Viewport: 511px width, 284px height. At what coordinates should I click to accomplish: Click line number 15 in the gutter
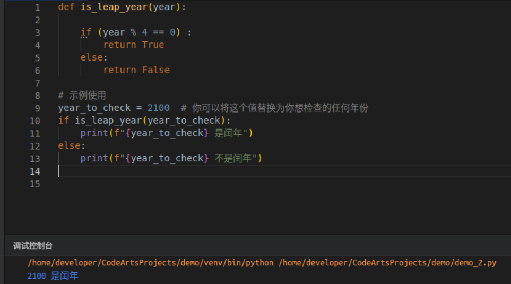[x=35, y=184]
